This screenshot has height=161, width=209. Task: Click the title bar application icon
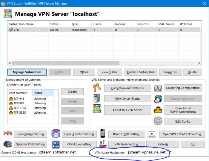(3, 3)
